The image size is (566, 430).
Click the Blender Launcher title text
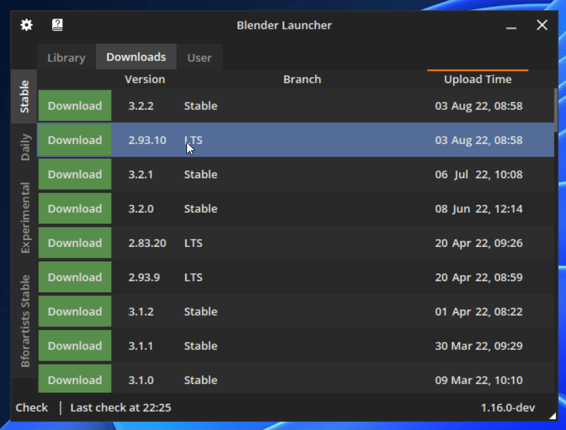click(x=284, y=25)
